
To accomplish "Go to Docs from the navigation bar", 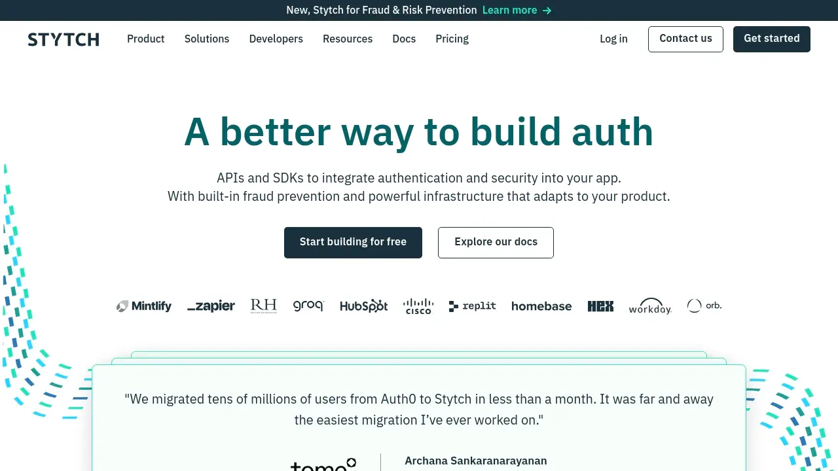I will coord(404,39).
